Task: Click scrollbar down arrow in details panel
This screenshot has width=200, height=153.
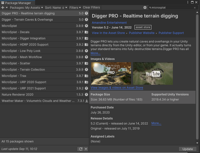Action: coord(197,143)
